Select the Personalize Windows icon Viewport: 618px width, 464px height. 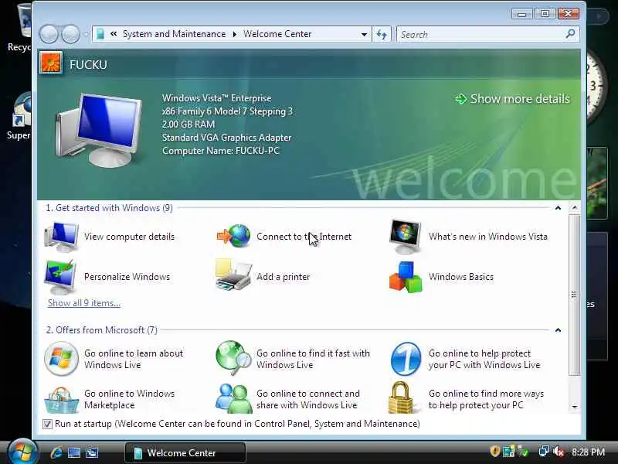click(x=60, y=277)
